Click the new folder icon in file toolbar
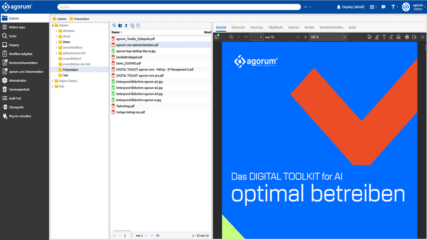427x240 pixels. coord(120,25)
